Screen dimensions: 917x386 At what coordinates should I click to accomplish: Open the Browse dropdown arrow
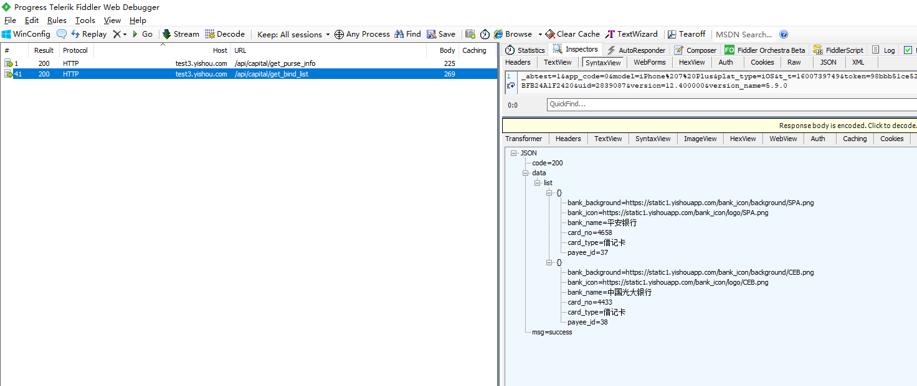(x=540, y=34)
